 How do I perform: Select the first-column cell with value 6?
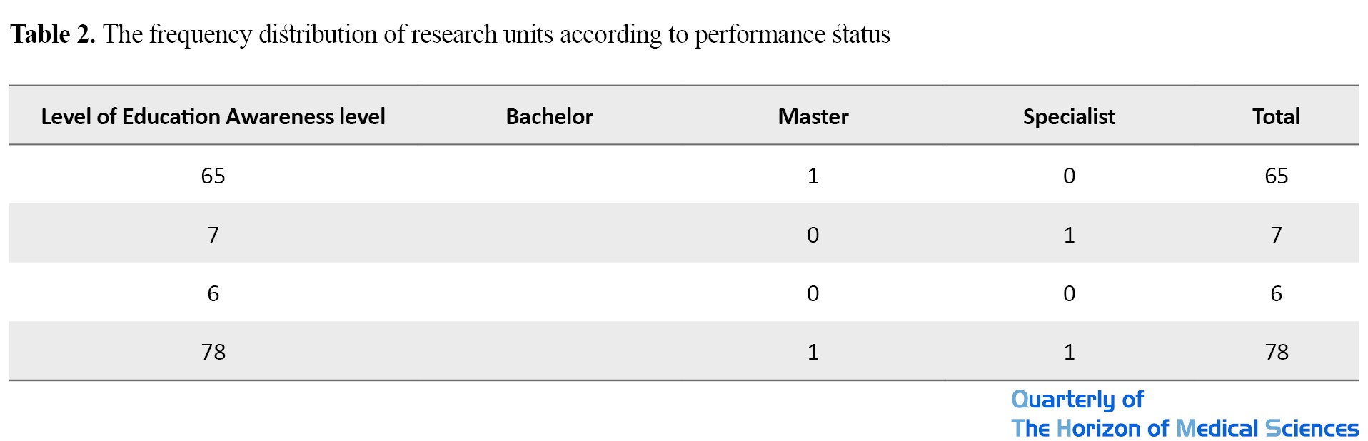click(x=213, y=293)
